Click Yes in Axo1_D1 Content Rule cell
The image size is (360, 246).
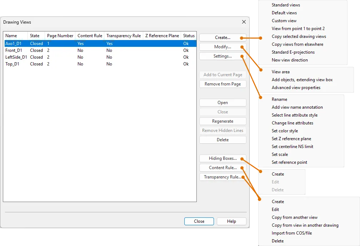pyautogui.click(x=81, y=44)
